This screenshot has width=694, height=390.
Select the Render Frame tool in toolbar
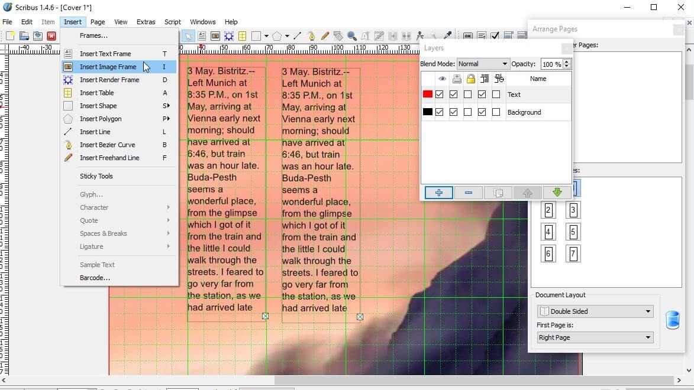229,36
